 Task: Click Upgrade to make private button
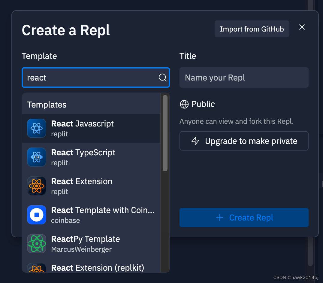pyautogui.click(x=244, y=141)
